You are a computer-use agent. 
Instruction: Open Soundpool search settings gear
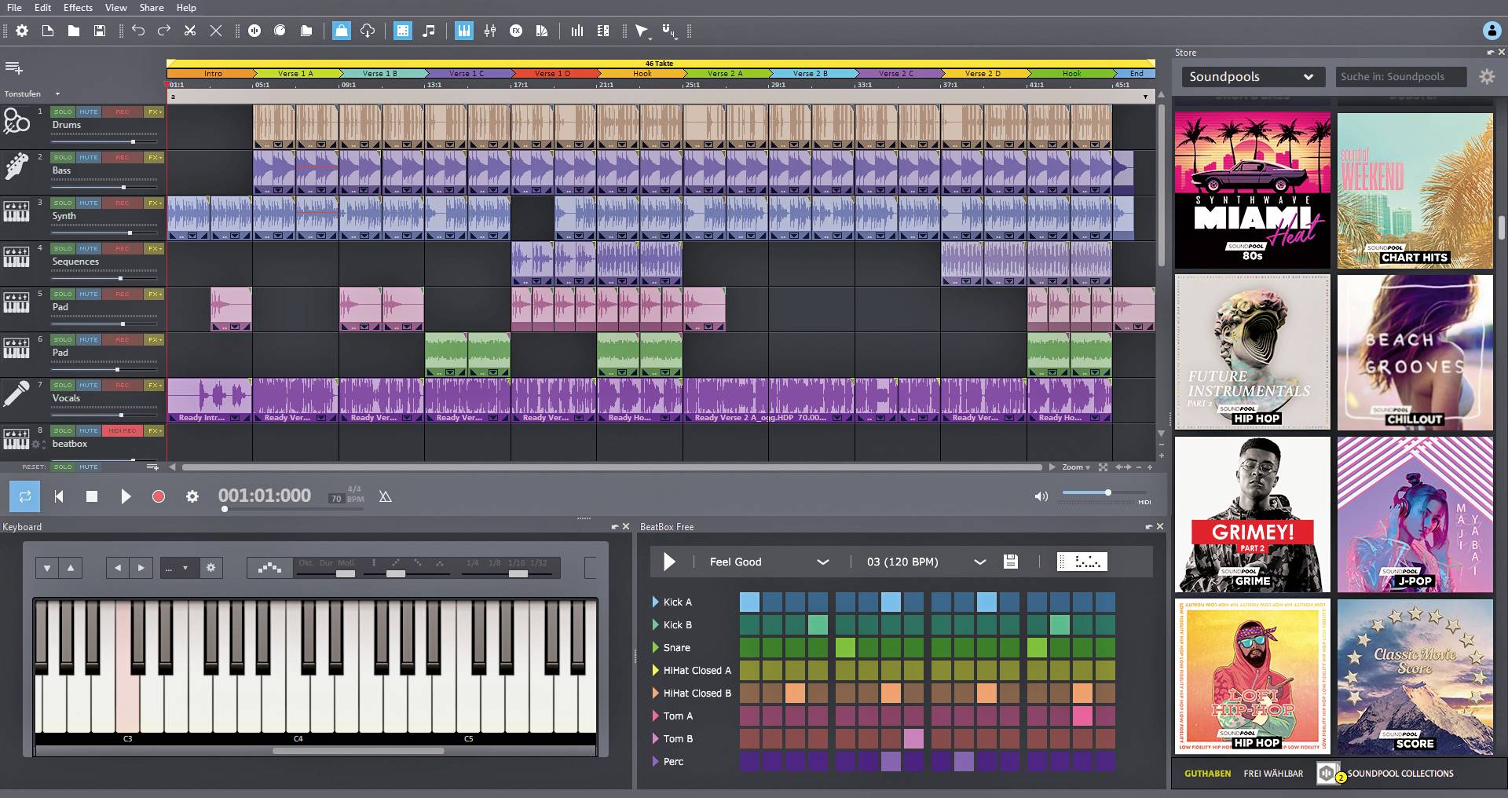click(1488, 76)
